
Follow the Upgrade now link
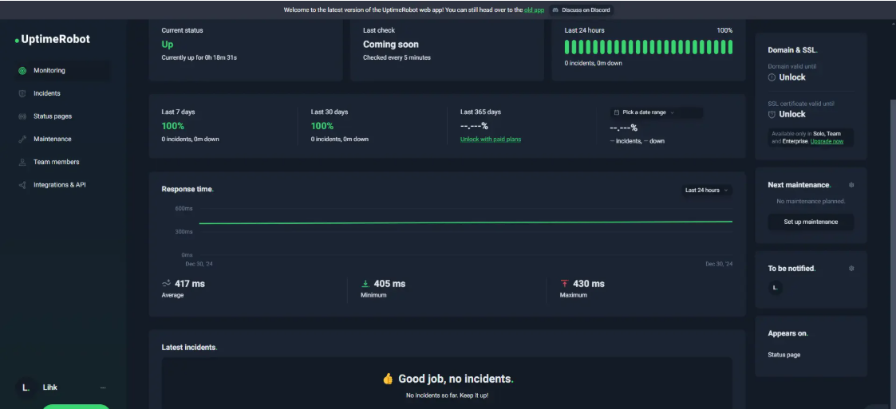click(827, 141)
